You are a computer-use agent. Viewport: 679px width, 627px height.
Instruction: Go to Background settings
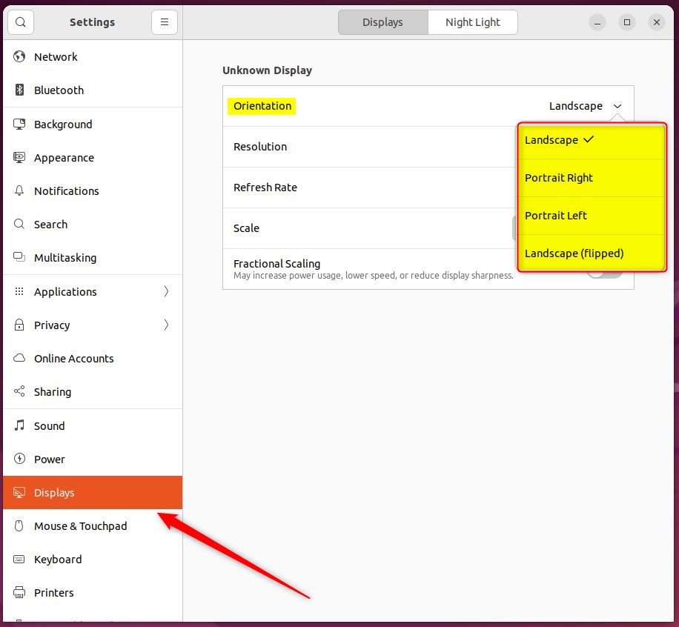click(x=93, y=124)
